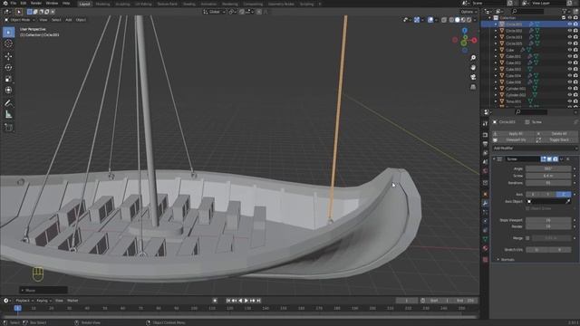Open the Material properties tab
580x326 pixels.
pos(486,248)
